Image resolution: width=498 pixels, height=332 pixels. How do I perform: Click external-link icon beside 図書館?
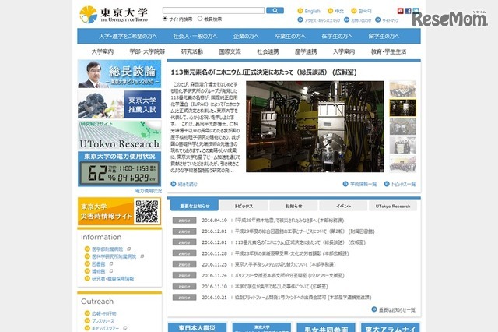110,263
